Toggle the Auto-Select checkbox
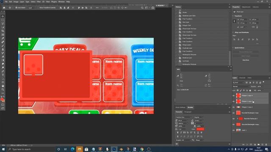This screenshot has width=271, height=152. (x=16, y=8)
